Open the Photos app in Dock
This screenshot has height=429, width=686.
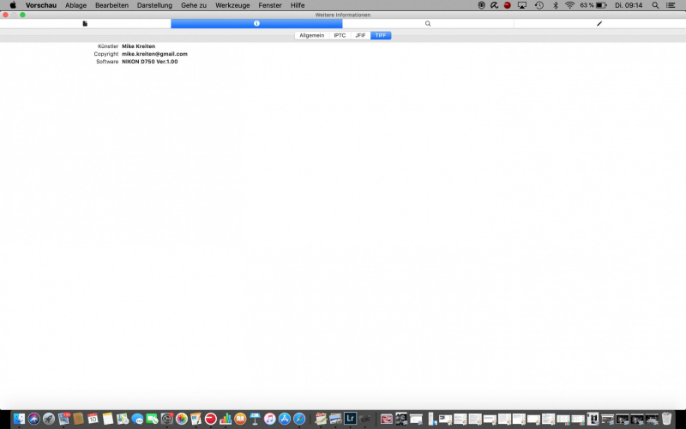point(182,419)
